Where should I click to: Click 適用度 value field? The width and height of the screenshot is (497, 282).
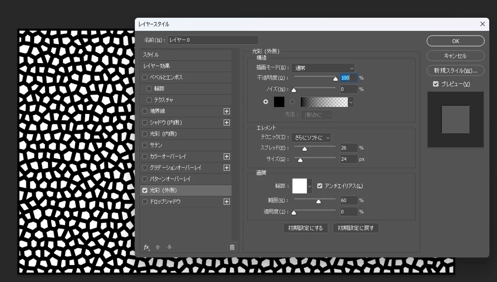pyautogui.click(x=349, y=212)
